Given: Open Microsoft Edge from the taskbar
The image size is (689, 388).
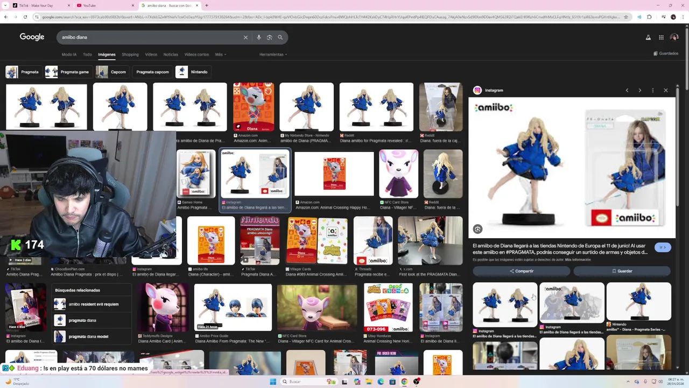Looking at the screenshot, I should click(x=381, y=382).
